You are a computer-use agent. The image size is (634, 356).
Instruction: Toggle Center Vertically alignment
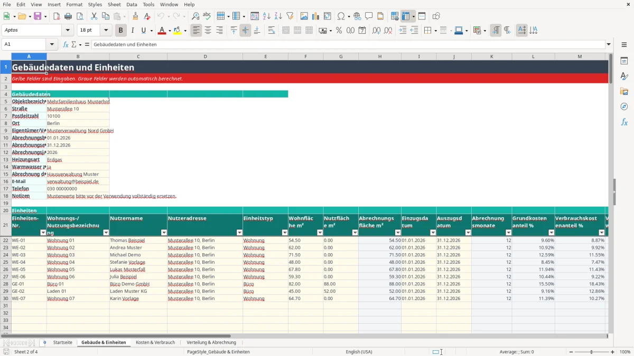pyautogui.click(x=245, y=31)
